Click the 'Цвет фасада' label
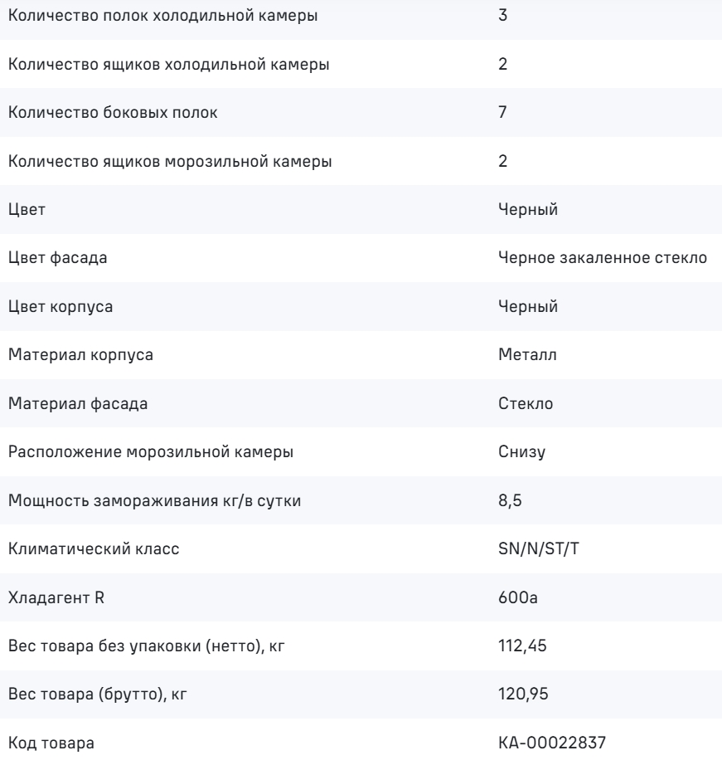The image size is (722, 765). [57, 258]
